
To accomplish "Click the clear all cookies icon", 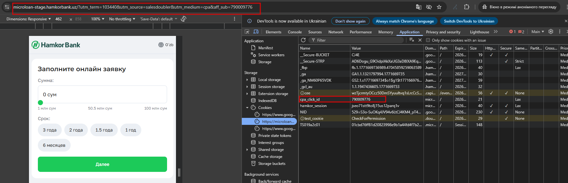I will pos(411,40).
